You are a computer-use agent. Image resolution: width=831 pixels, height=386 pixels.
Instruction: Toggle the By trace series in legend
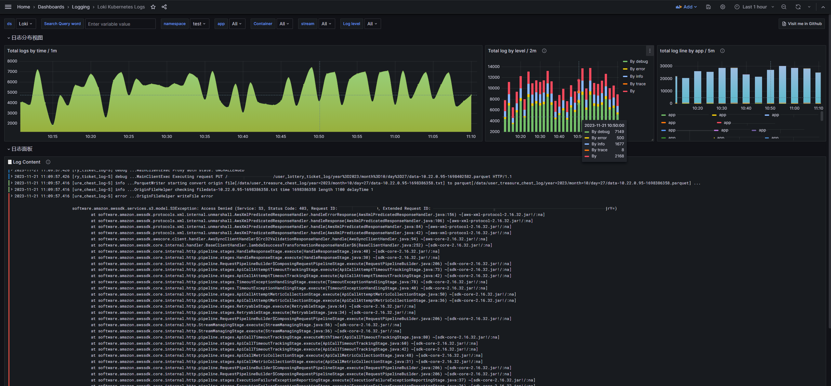(638, 84)
